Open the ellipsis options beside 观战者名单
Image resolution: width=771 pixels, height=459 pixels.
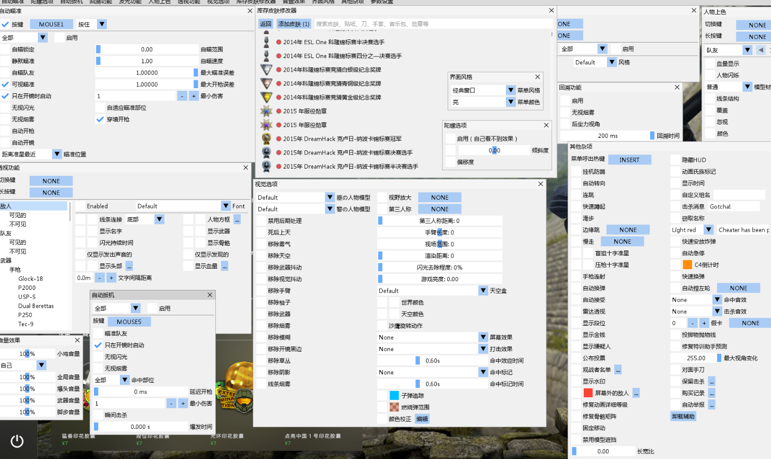618,370
